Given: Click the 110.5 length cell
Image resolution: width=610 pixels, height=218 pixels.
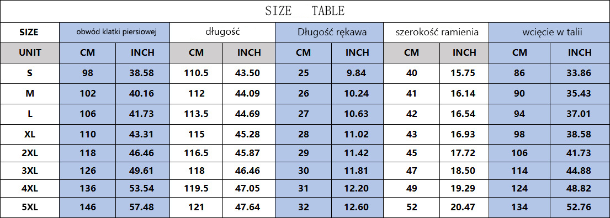Looking at the screenshot, I should [197, 73].
